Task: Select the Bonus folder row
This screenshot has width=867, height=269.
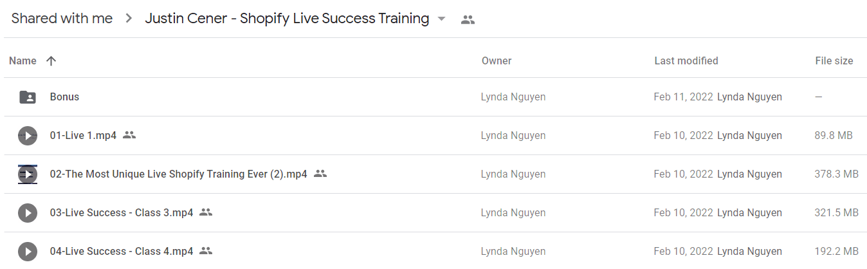Action: coord(435,97)
